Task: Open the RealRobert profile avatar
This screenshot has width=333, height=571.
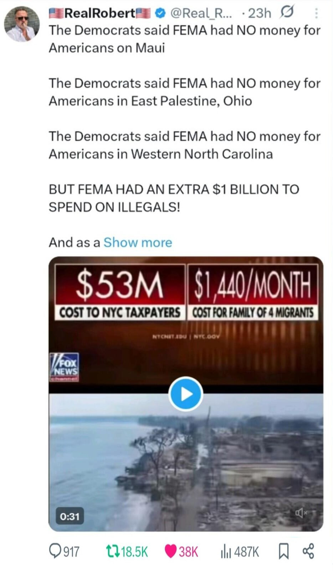Action: [21, 24]
